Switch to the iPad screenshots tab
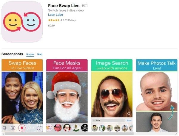179x136 pixels. pos(40,54)
